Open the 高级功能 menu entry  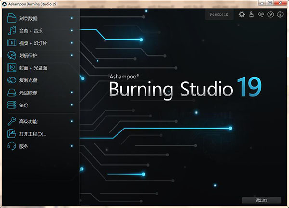41,121
